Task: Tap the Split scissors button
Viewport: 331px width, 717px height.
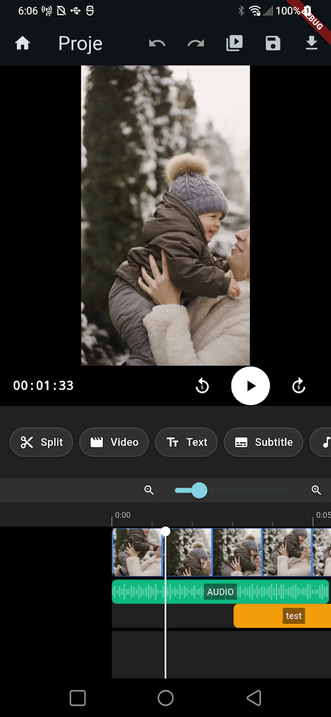Action: [41, 442]
